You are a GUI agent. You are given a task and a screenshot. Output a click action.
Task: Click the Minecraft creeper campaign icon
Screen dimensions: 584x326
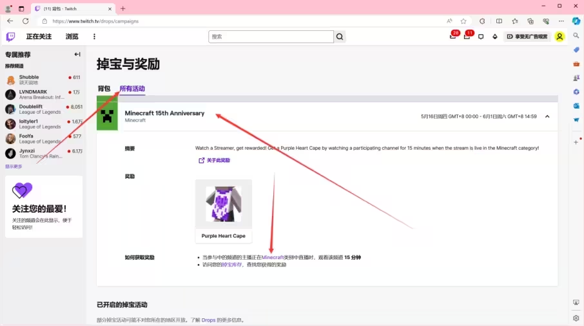pyautogui.click(x=107, y=117)
